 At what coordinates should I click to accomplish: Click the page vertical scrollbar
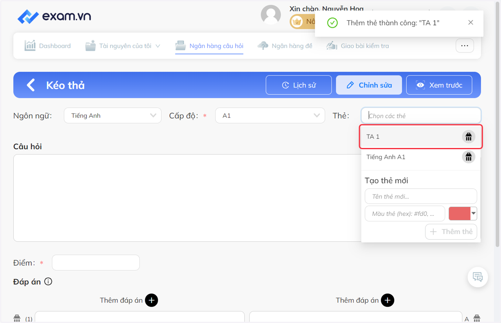coord(497,125)
